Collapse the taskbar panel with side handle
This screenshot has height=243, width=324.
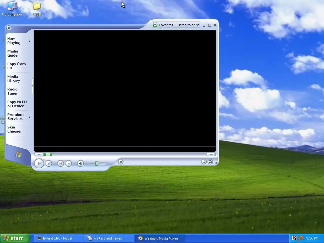pos(33,86)
